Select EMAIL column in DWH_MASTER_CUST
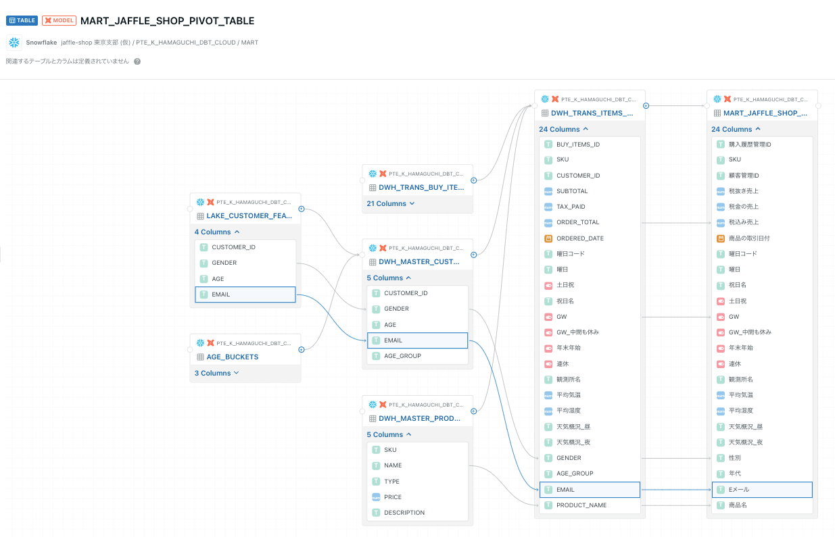The image size is (835, 537). coord(418,340)
